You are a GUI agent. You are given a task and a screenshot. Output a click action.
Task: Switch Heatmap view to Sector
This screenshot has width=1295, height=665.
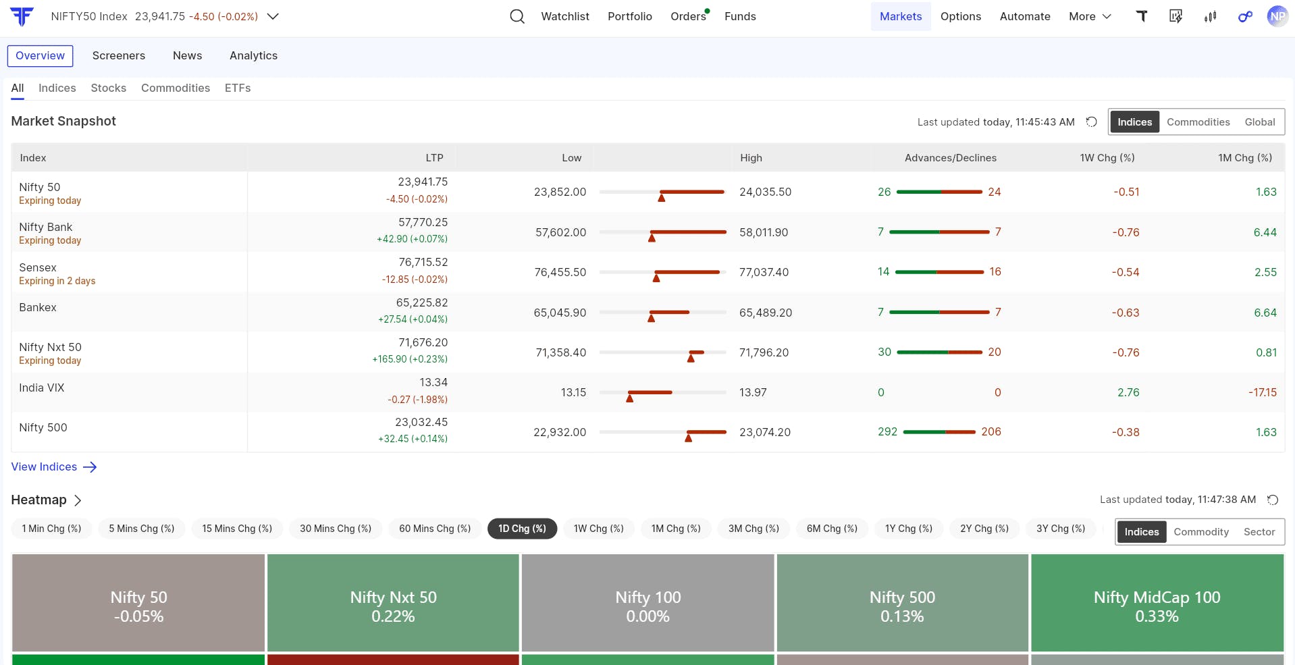(1259, 532)
